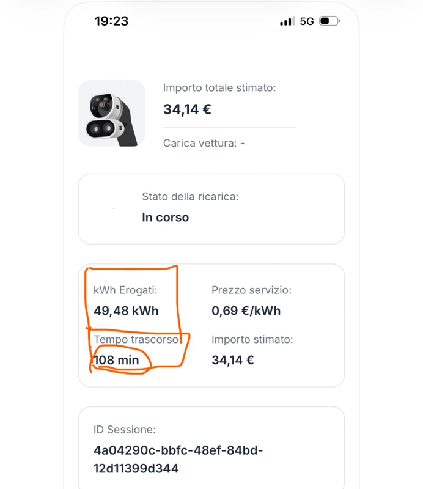The image size is (423, 489).
Task: Select the 34,14 € estimated amount value
Action: coord(233,360)
